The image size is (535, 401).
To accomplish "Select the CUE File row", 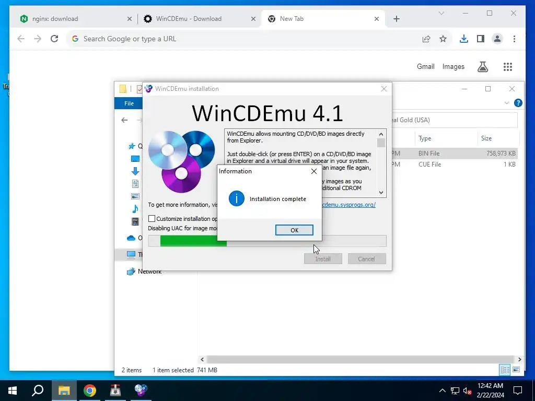I will 455,164.
